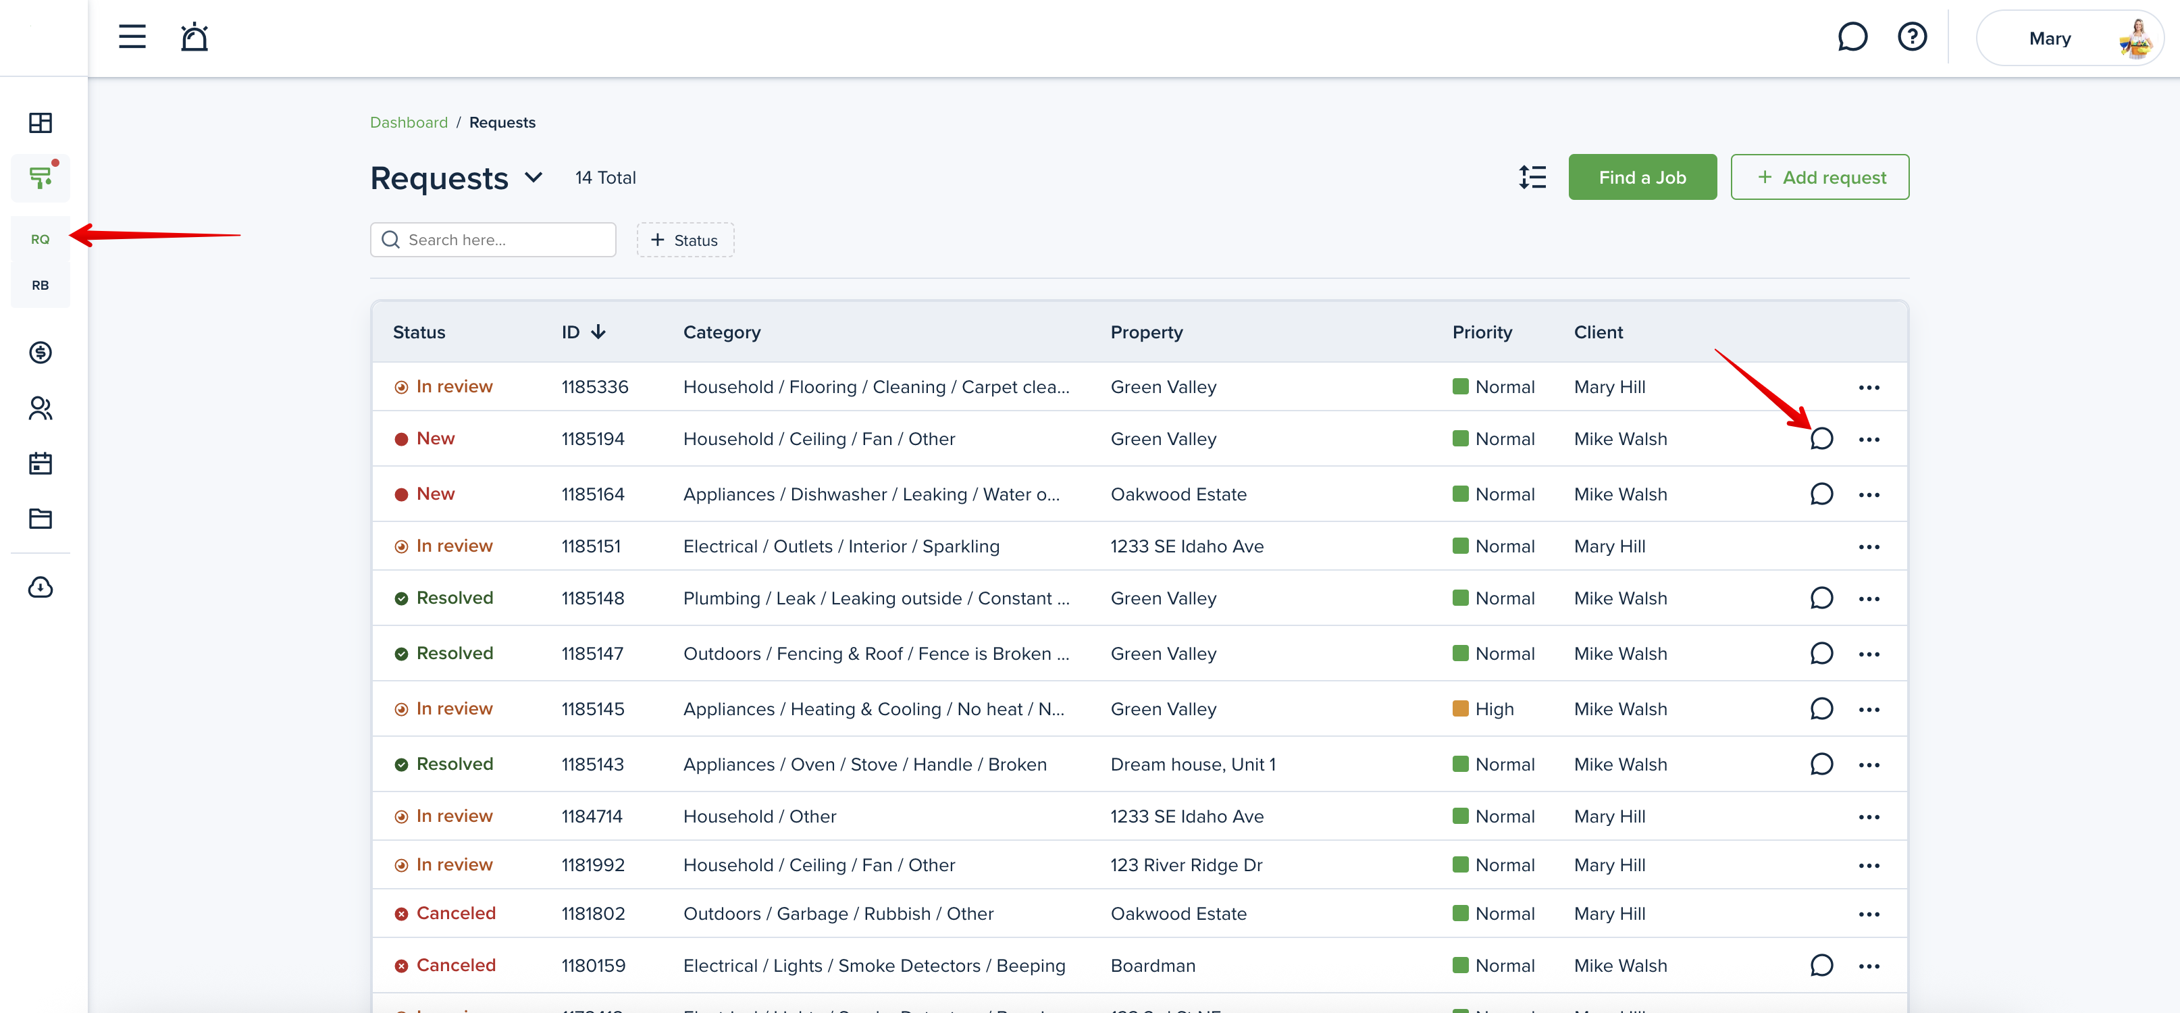Click the help question mark icon
Viewport: 2180px width, 1013px height.
point(1912,37)
